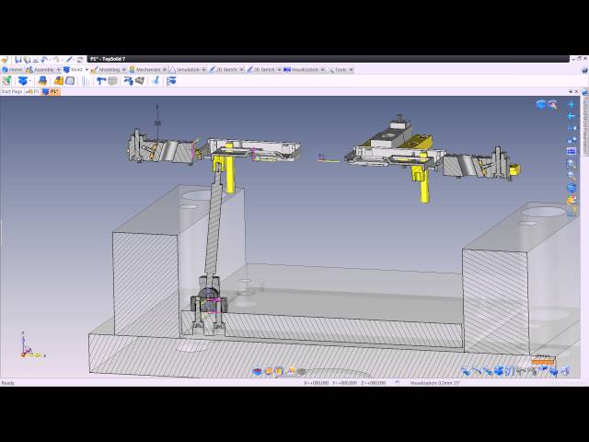589x442 pixels.
Task: Expand the Modeling tab dropdown arrow
Action: point(124,69)
